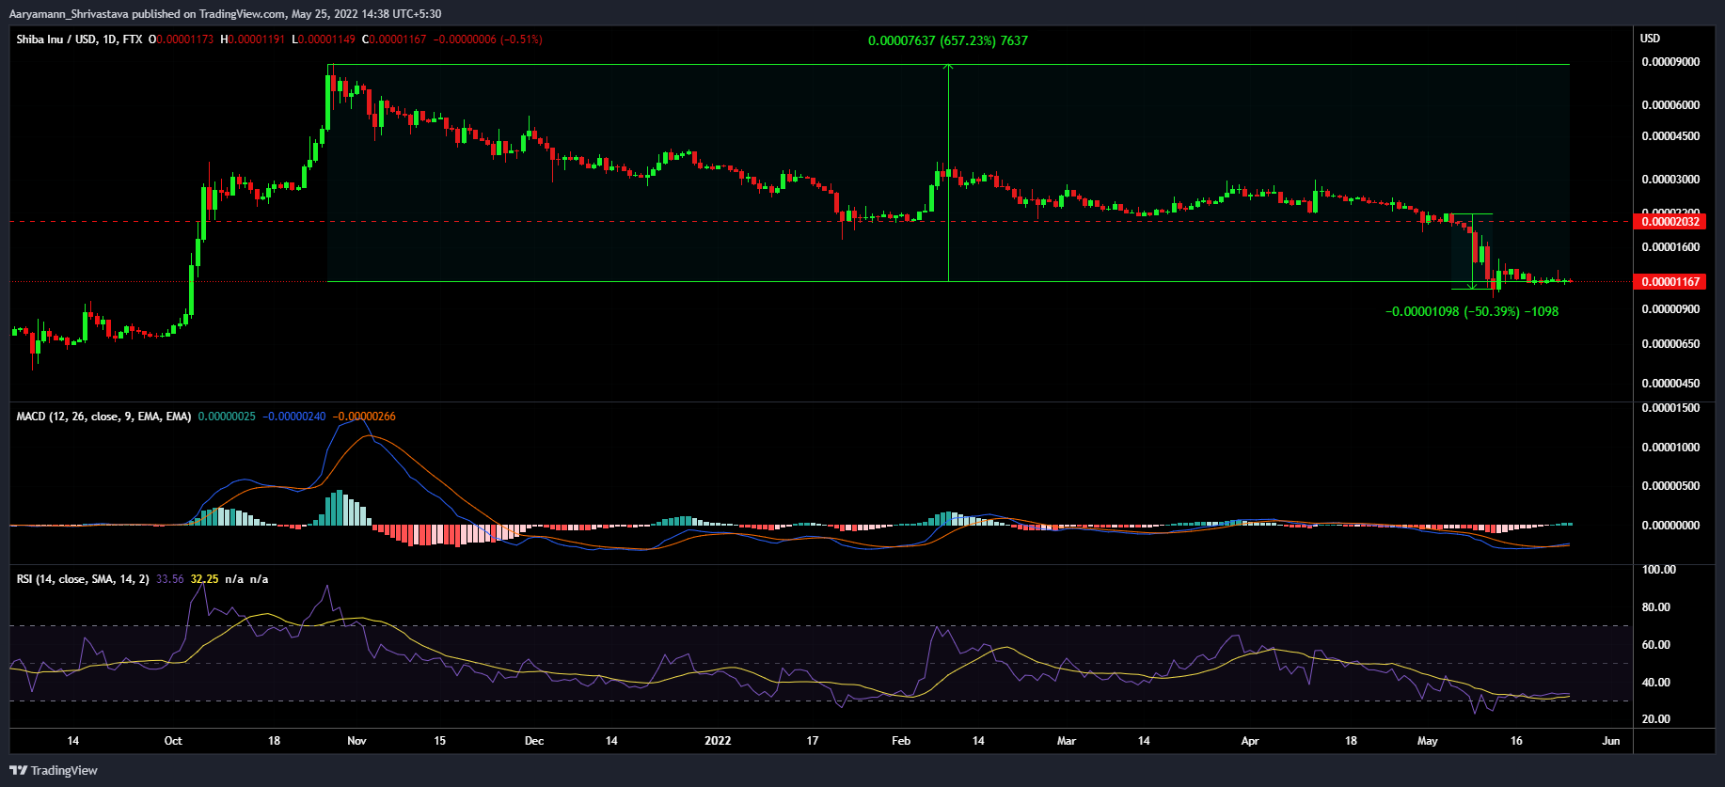Open the RSI indicator legend label
Screen dimensions: 1725x787
click(83, 579)
